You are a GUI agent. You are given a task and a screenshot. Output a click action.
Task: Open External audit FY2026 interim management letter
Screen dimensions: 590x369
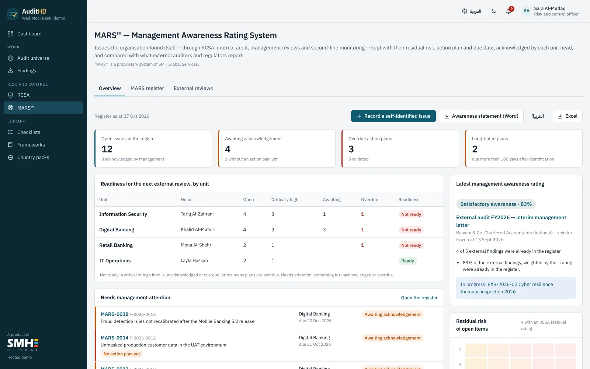click(x=511, y=221)
